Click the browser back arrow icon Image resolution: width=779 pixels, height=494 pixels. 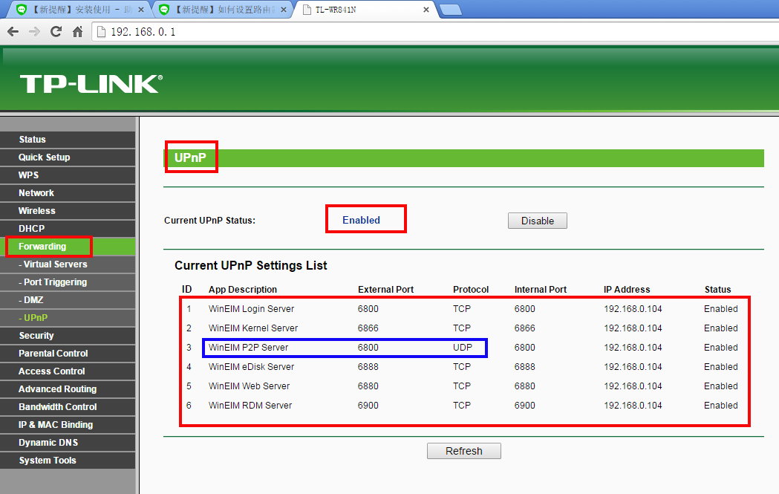13,32
